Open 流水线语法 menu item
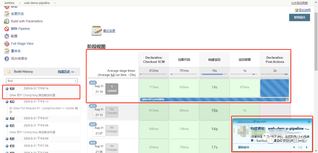 pos(19,59)
